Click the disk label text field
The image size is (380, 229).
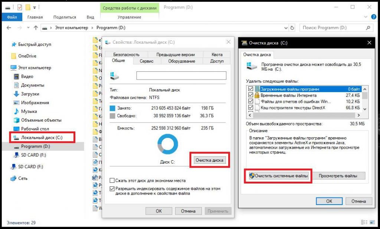click(x=181, y=75)
